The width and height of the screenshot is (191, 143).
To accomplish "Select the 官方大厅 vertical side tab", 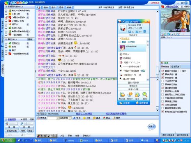I will (2, 25).
